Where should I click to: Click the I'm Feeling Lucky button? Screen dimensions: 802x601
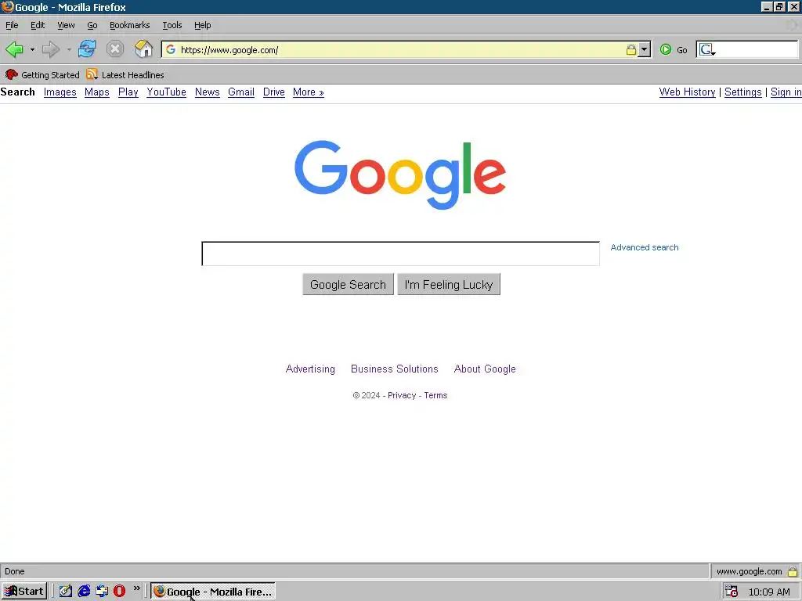point(449,285)
